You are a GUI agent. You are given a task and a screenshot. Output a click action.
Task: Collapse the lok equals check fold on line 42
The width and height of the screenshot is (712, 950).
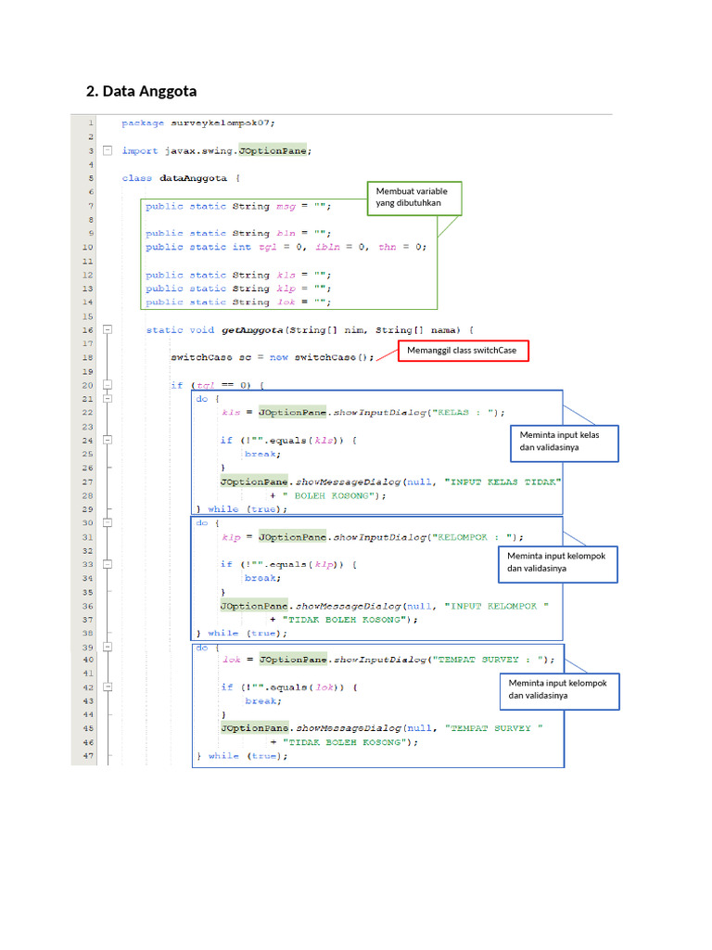click(x=108, y=687)
